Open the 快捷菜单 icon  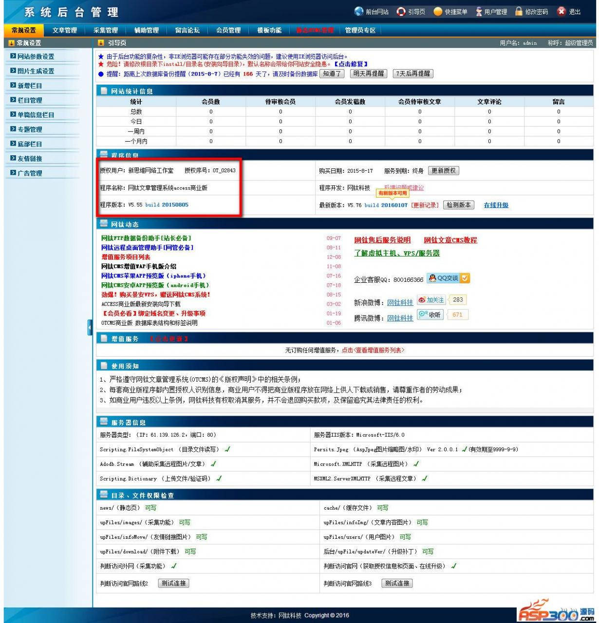(438, 11)
